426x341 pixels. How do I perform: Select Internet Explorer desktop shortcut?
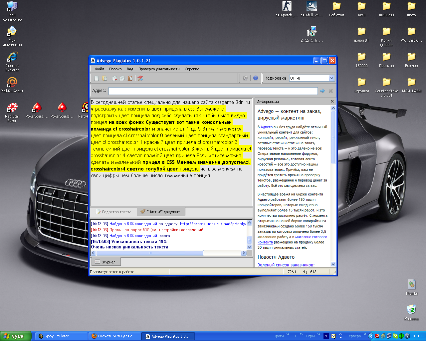coord(12,62)
